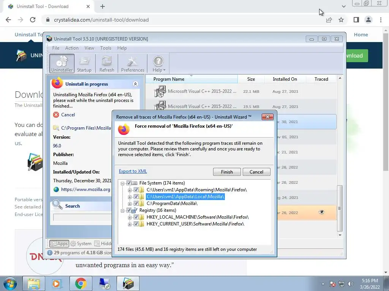Reload the crystalidea page
The height and width of the screenshot is (291, 389).
(x=33, y=20)
